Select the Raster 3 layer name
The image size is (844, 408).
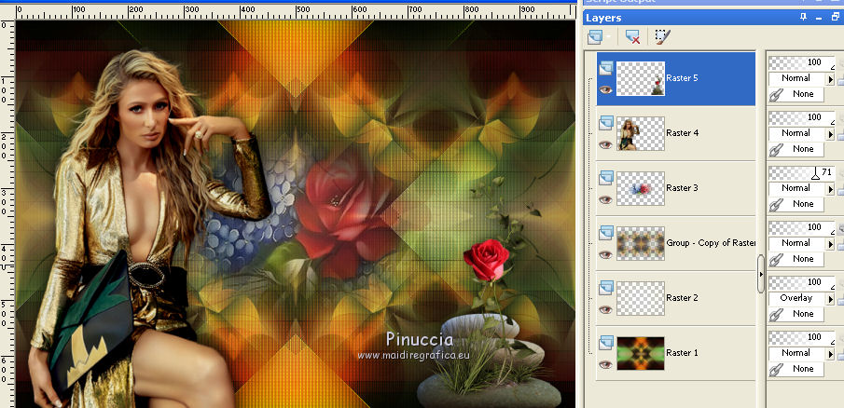click(682, 187)
